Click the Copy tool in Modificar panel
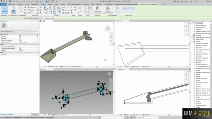 pyautogui.click(x=50, y=12)
